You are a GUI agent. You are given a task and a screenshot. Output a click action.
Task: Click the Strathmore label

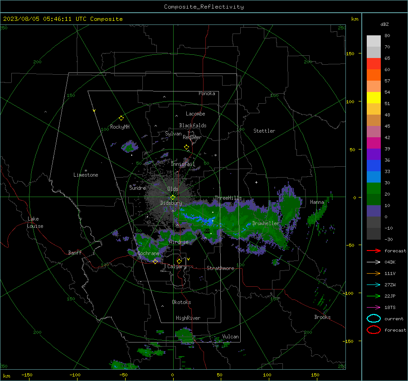point(220,268)
